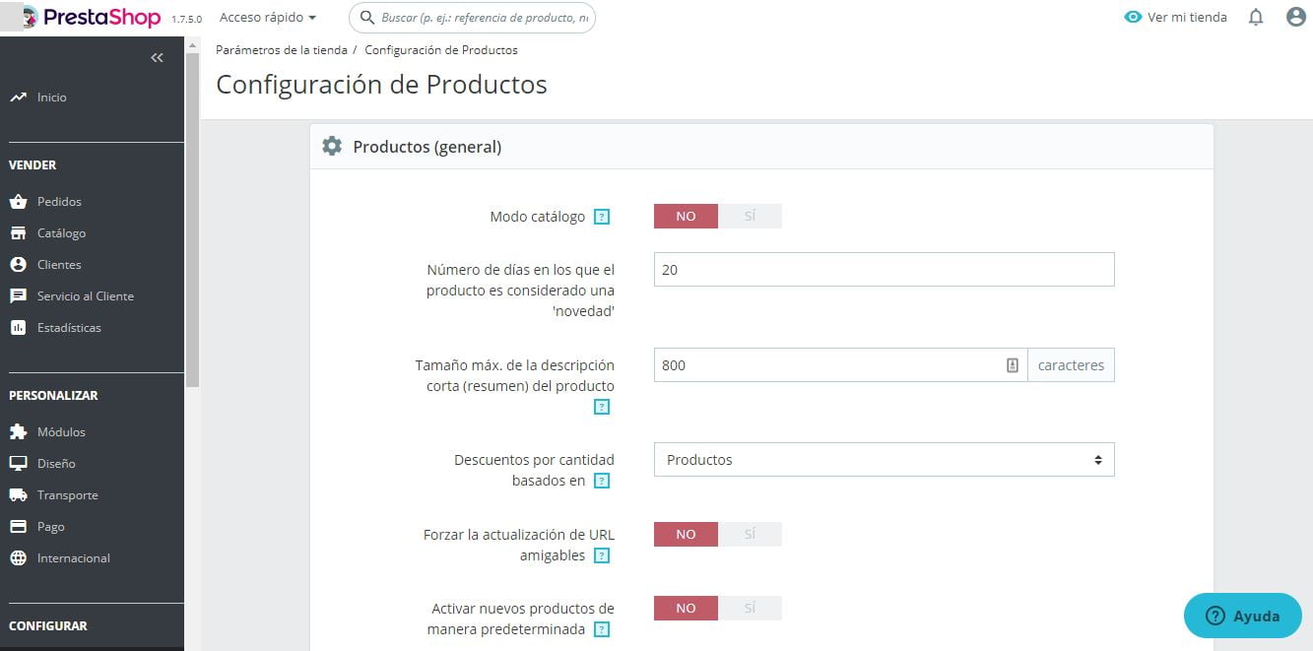Keep 'Forzar la actualización de URL amigables' on NO

[x=685, y=534]
